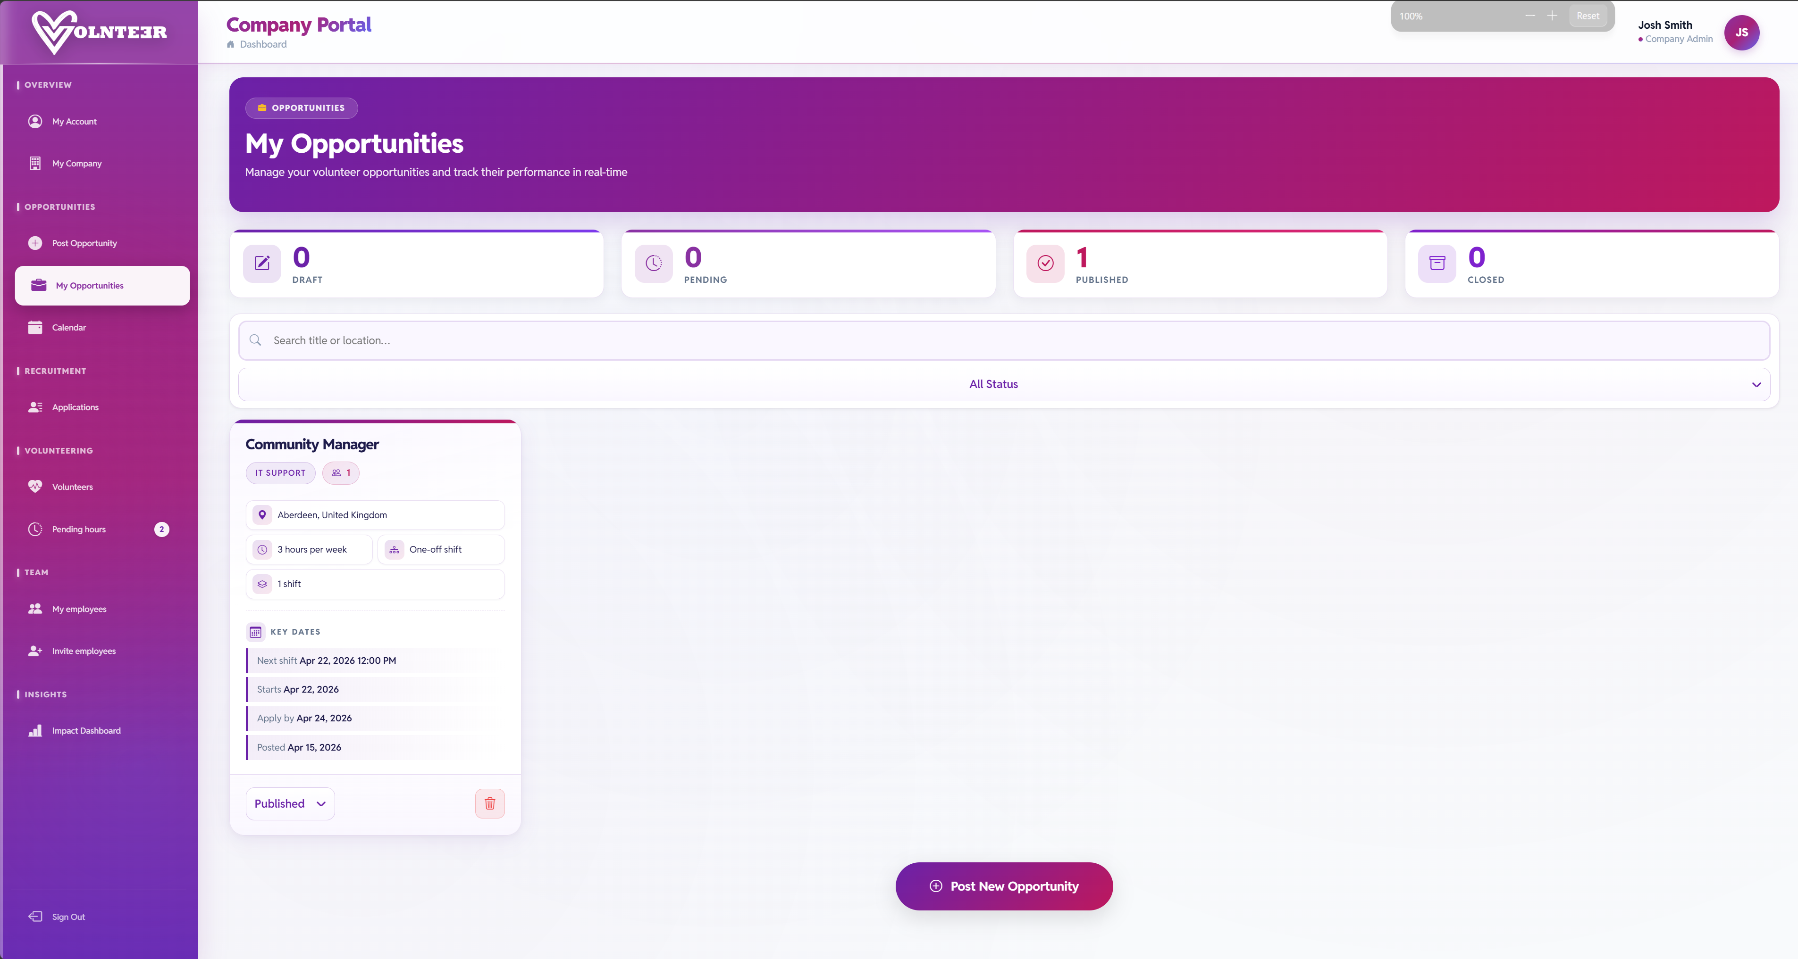The height and width of the screenshot is (959, 1798).
Task: Click the Closed stat card archive icon
Action: pos(1437,264)
